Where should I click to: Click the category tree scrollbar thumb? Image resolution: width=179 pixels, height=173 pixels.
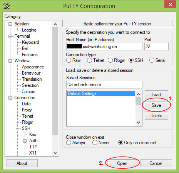coord(55,81)
